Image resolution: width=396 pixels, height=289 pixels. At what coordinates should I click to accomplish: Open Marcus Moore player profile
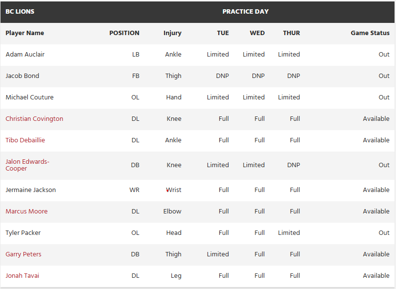(x=26, y=212)
